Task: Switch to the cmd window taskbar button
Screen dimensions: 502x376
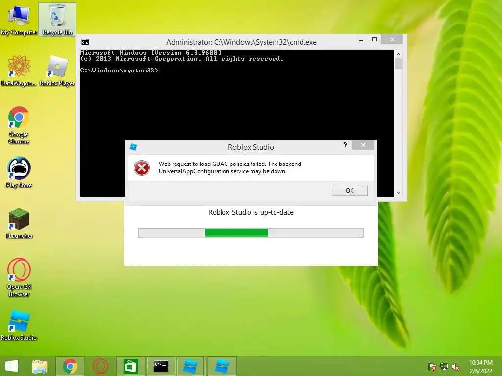Action: point(161,366)
